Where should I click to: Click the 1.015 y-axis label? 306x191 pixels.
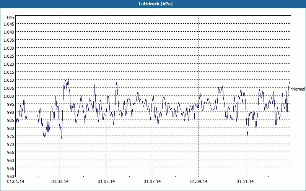tap(9, 72)
